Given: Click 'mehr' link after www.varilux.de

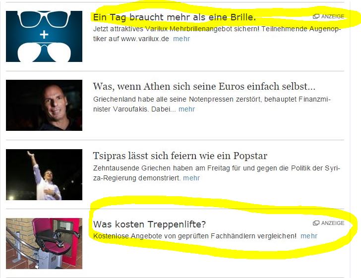Looking at the screenshot, I should (181, 39).
